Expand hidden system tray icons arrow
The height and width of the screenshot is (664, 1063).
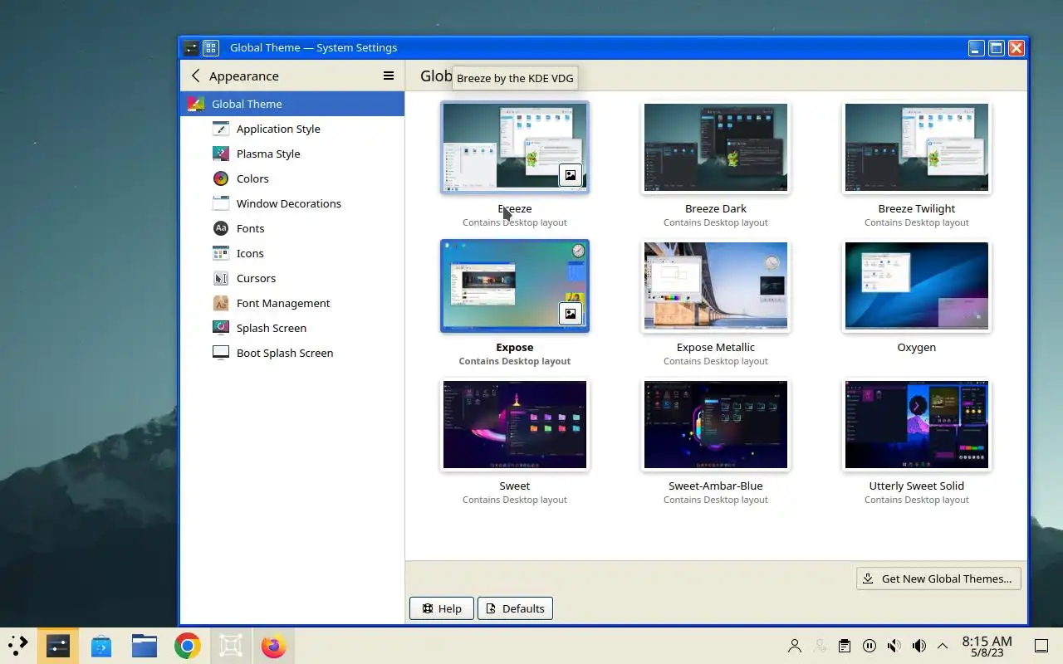[943, 646]
